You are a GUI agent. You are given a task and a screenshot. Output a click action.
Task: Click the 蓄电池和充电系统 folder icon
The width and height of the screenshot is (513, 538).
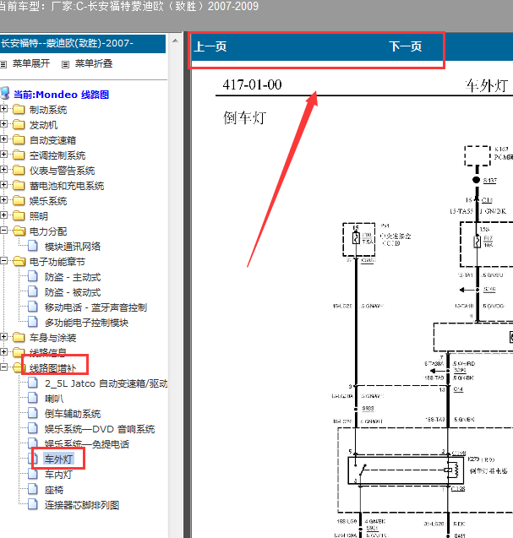[x=19, y=185]
